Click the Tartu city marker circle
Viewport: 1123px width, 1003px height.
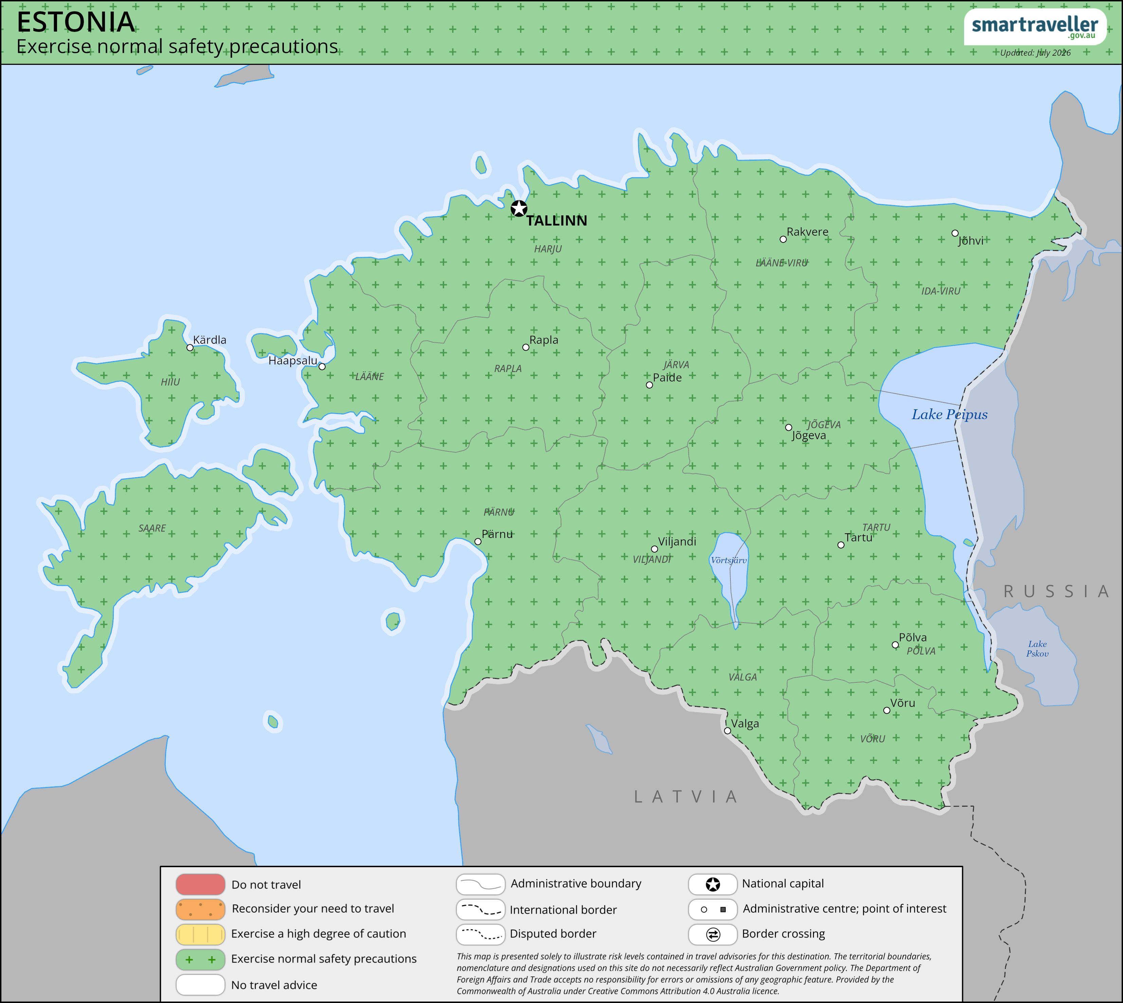(x=841, y=545)
